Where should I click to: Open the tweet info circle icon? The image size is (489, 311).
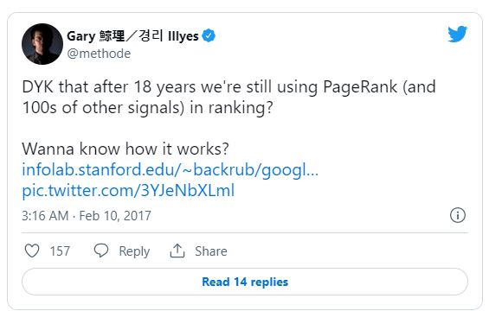458,215
